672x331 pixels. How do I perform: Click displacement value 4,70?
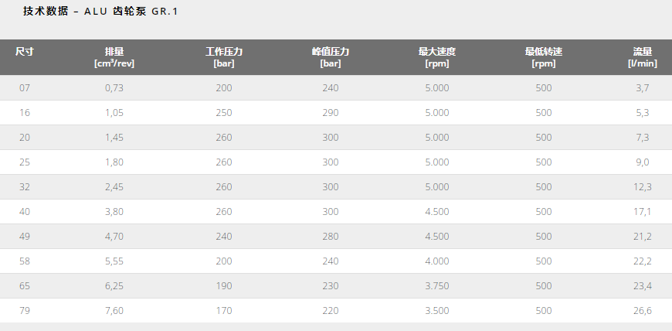114,237
